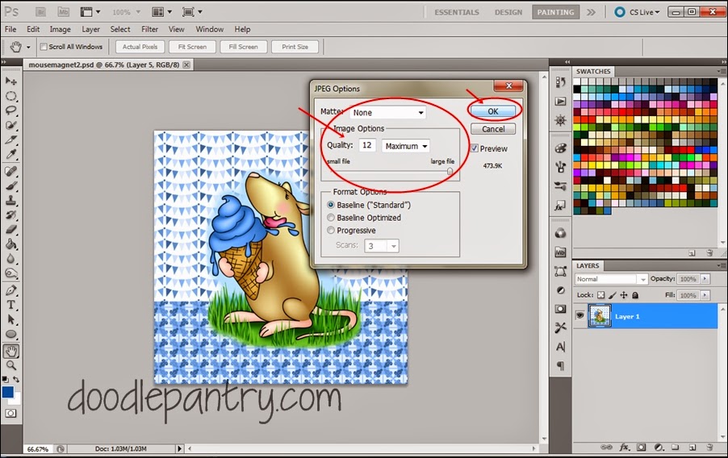Screen dimensions: 728x458
Task: Select the Elliptical Marquee tool
Action: click(x=10, y=96)
